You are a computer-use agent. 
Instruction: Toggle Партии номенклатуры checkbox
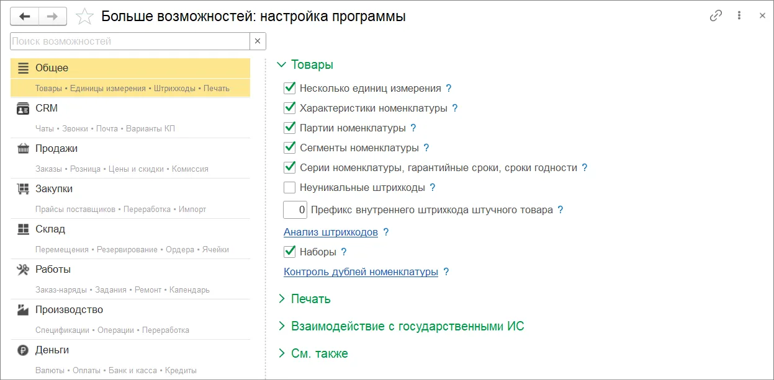[289, 128]
